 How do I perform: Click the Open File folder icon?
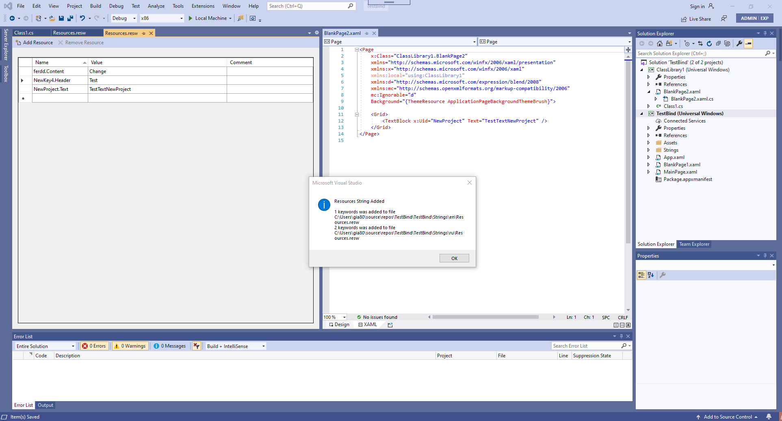52,18
